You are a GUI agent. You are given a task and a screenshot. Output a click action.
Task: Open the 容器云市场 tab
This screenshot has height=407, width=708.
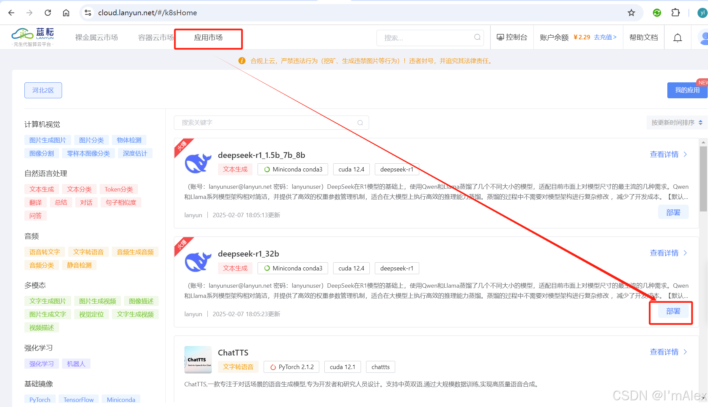156,37
